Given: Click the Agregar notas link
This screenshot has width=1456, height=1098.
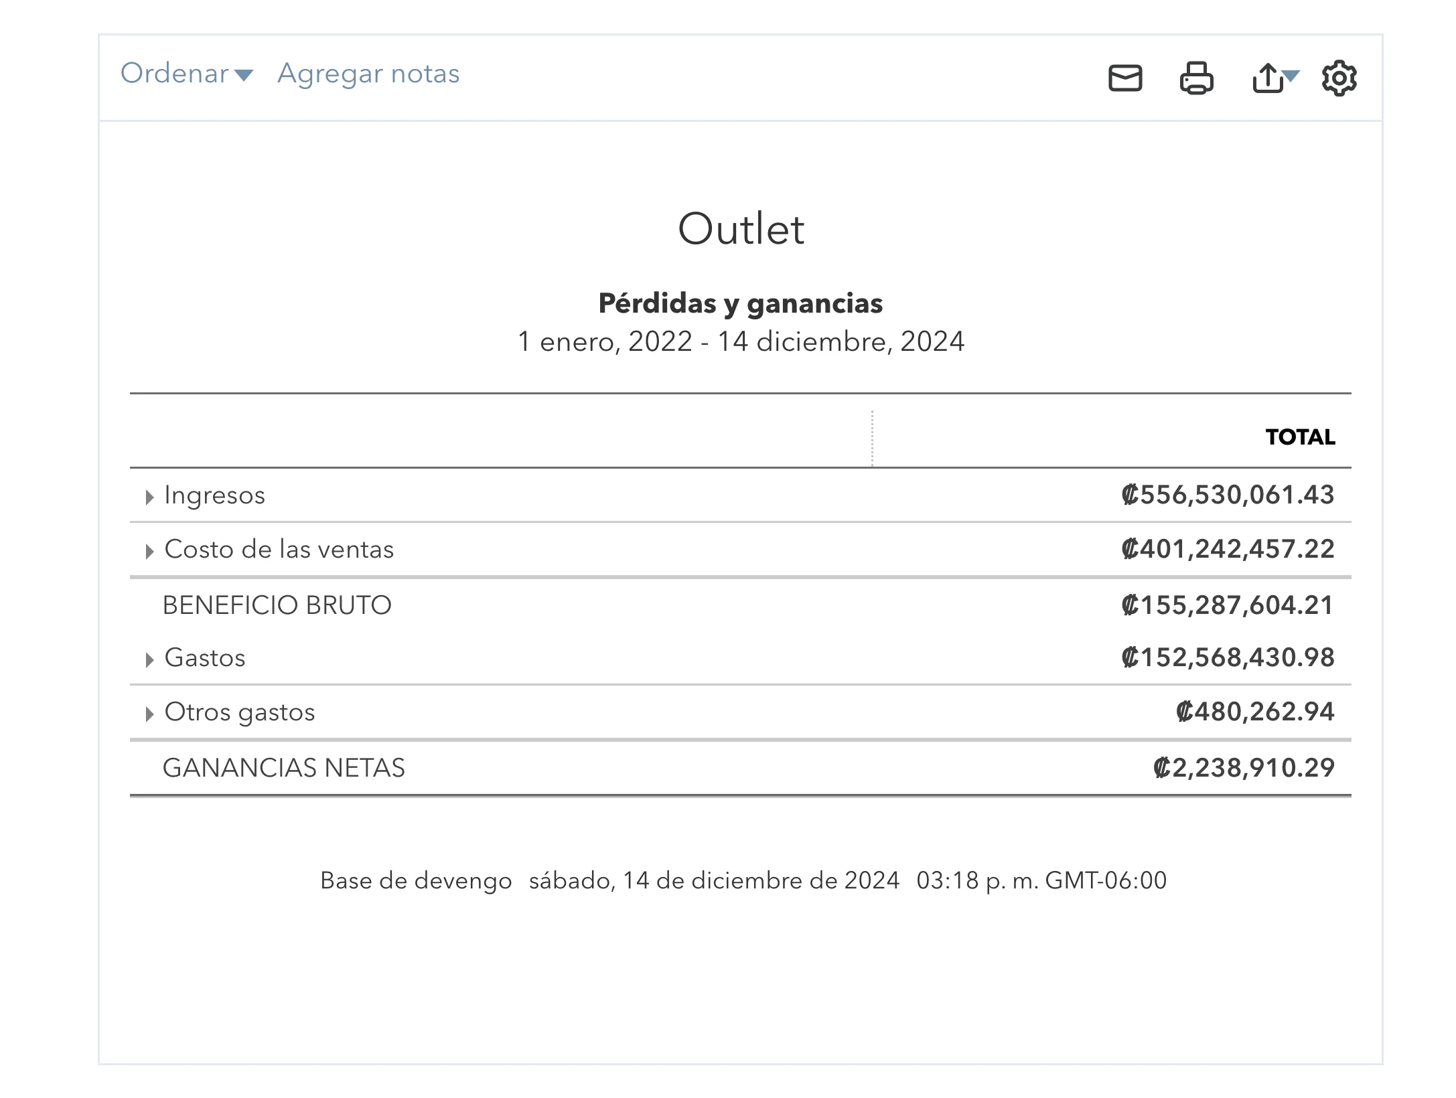Looking at the screenshot, I should point(368,74).
